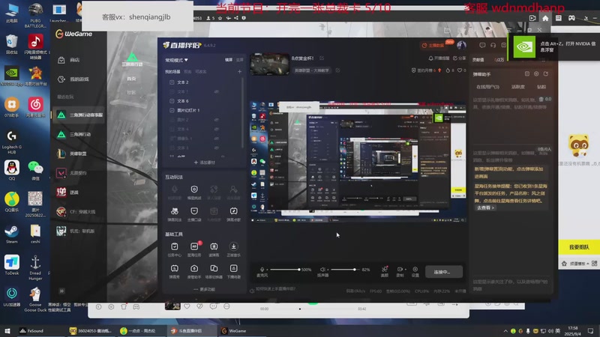Open the 弹幕秀 tool icon

coord(175,269)
